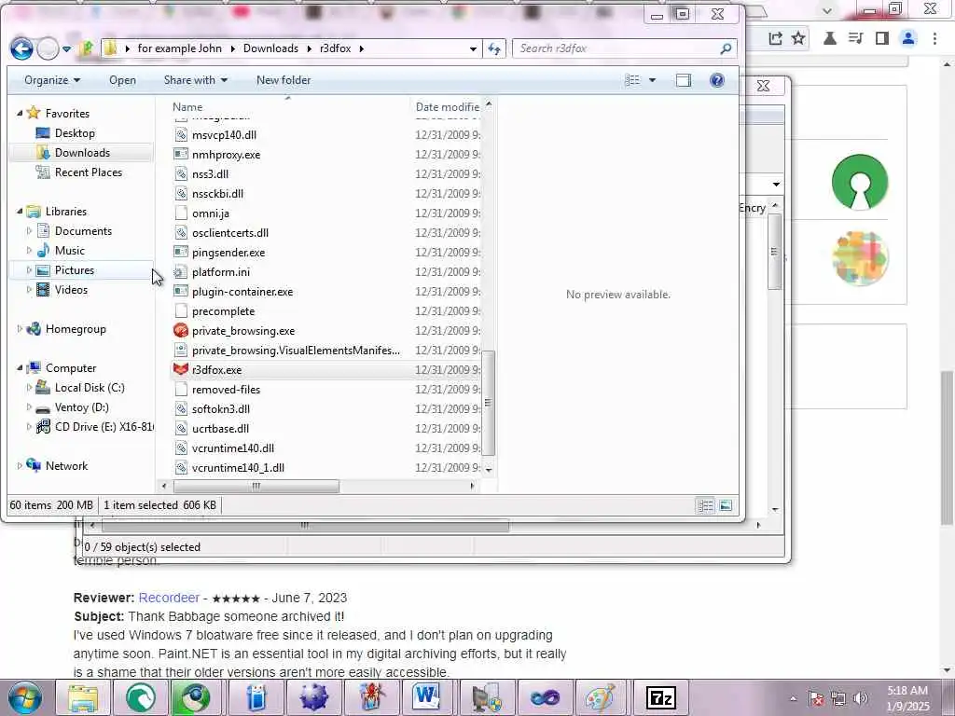
Task: Show hidden tray icons arrow
Action: 793,698
